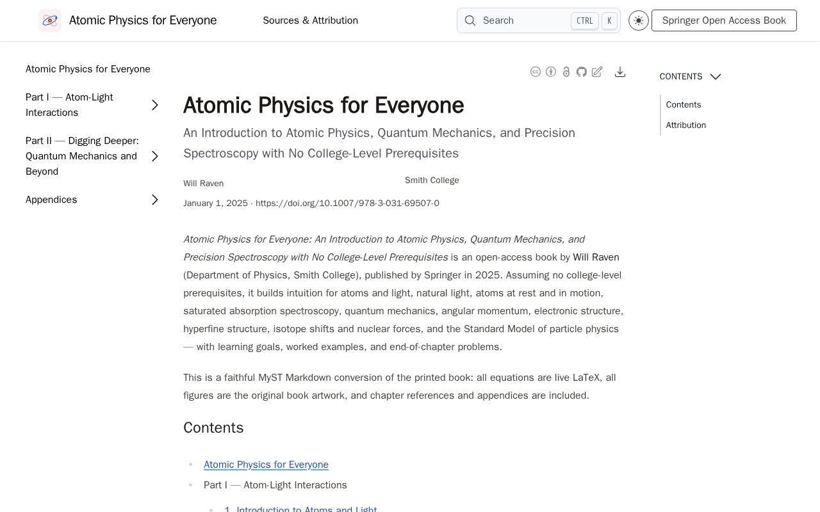Jump to Attribution in page outline
The height and width of the screenshot is (512, 820).
pyautogui.click(x=686, y=125)
